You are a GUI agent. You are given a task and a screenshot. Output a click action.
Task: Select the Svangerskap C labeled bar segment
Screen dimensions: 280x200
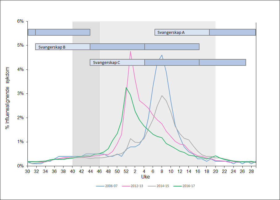(117, 62)
